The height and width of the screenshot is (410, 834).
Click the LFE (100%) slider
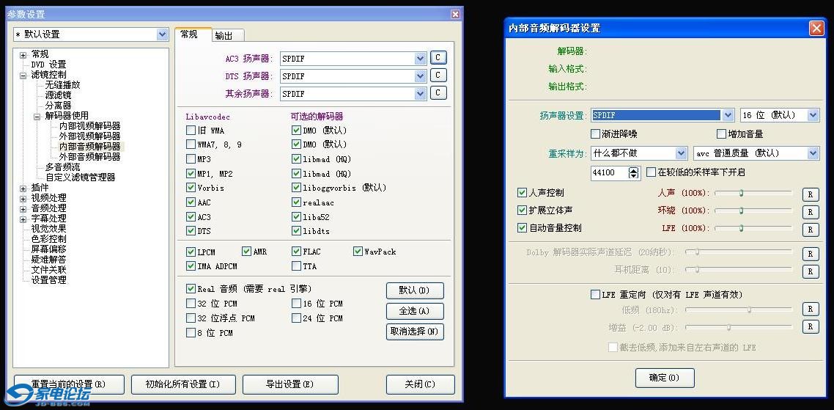(x=753, y=228)
